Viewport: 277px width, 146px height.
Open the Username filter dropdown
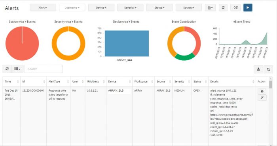coord(72,8)
